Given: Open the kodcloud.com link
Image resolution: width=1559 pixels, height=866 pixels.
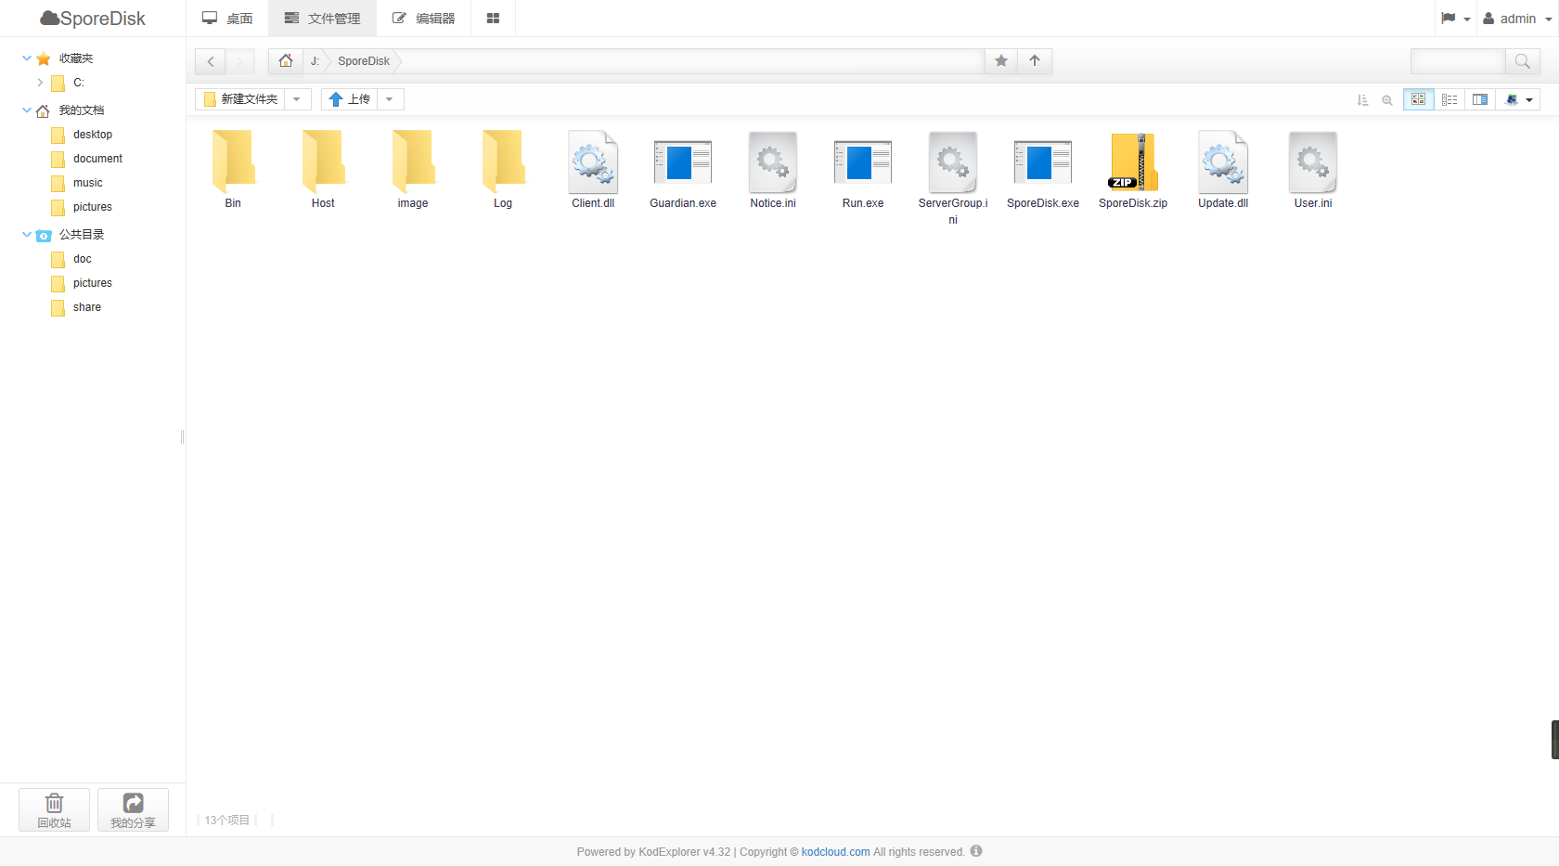Looking at the screenshot, I should coord(836,852).
